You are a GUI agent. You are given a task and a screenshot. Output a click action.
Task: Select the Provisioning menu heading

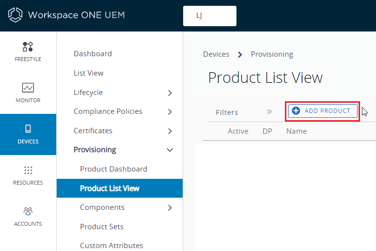[x=94, y=150]
